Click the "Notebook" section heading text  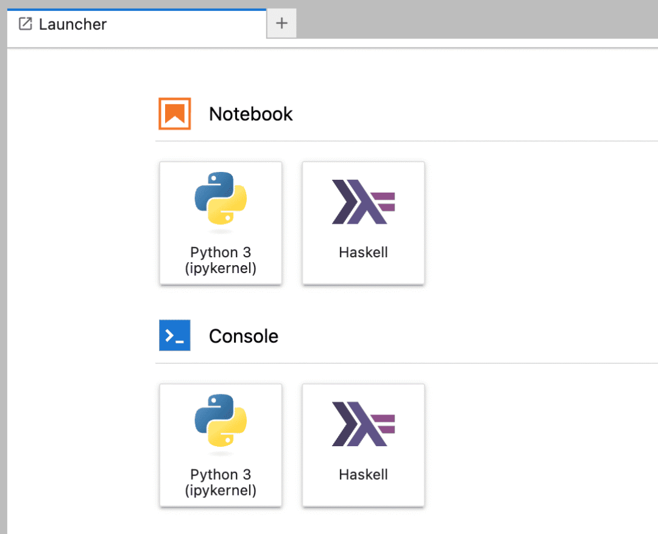pos(251,114)
